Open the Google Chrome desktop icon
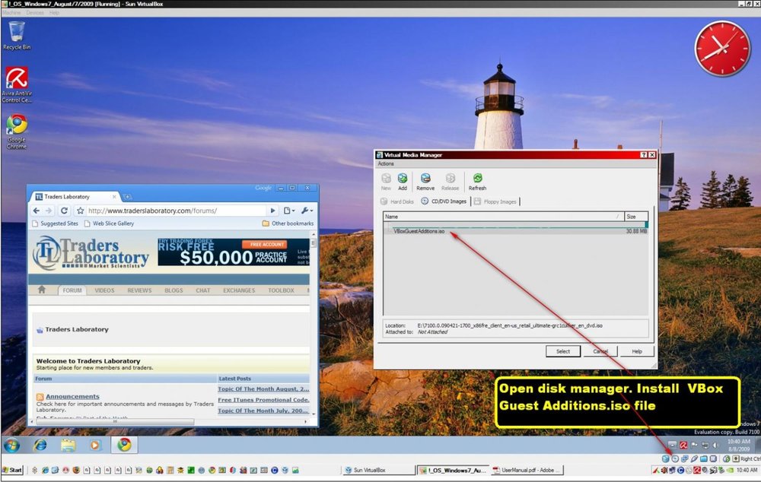Screen dimensions: 761x482 pos(17,132)
